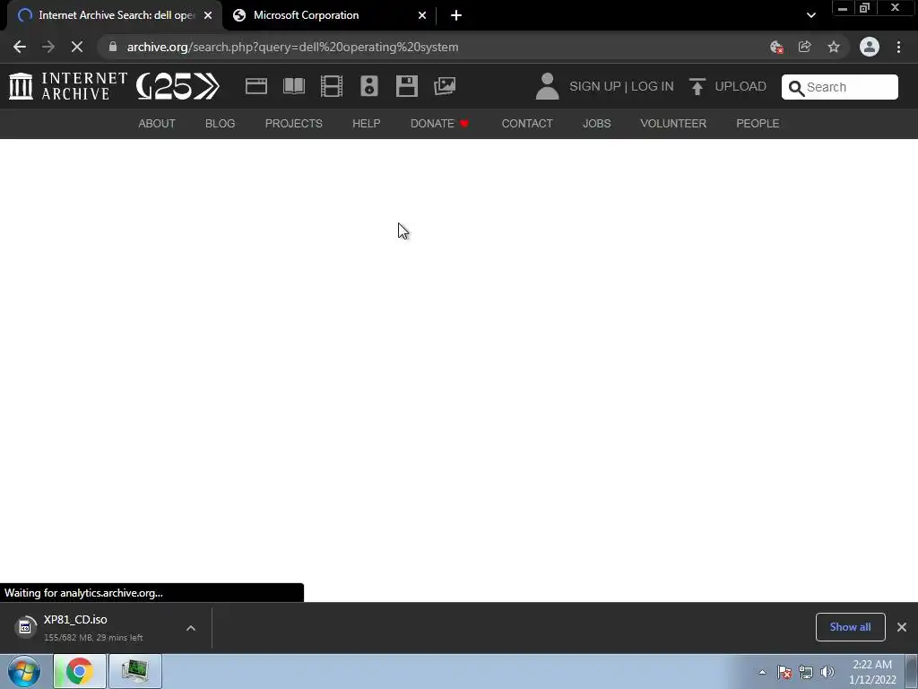Select Internet Archive Search tab

115,15
